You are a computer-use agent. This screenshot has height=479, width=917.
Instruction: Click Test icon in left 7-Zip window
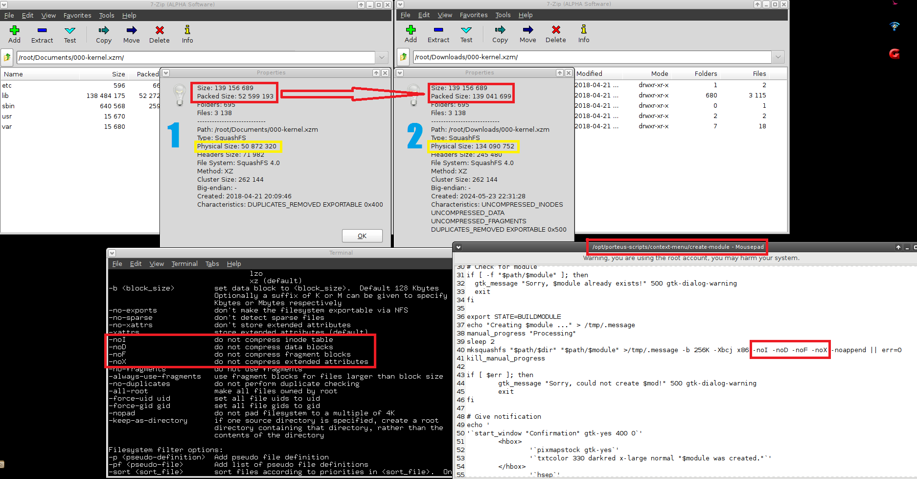[70, 30]
